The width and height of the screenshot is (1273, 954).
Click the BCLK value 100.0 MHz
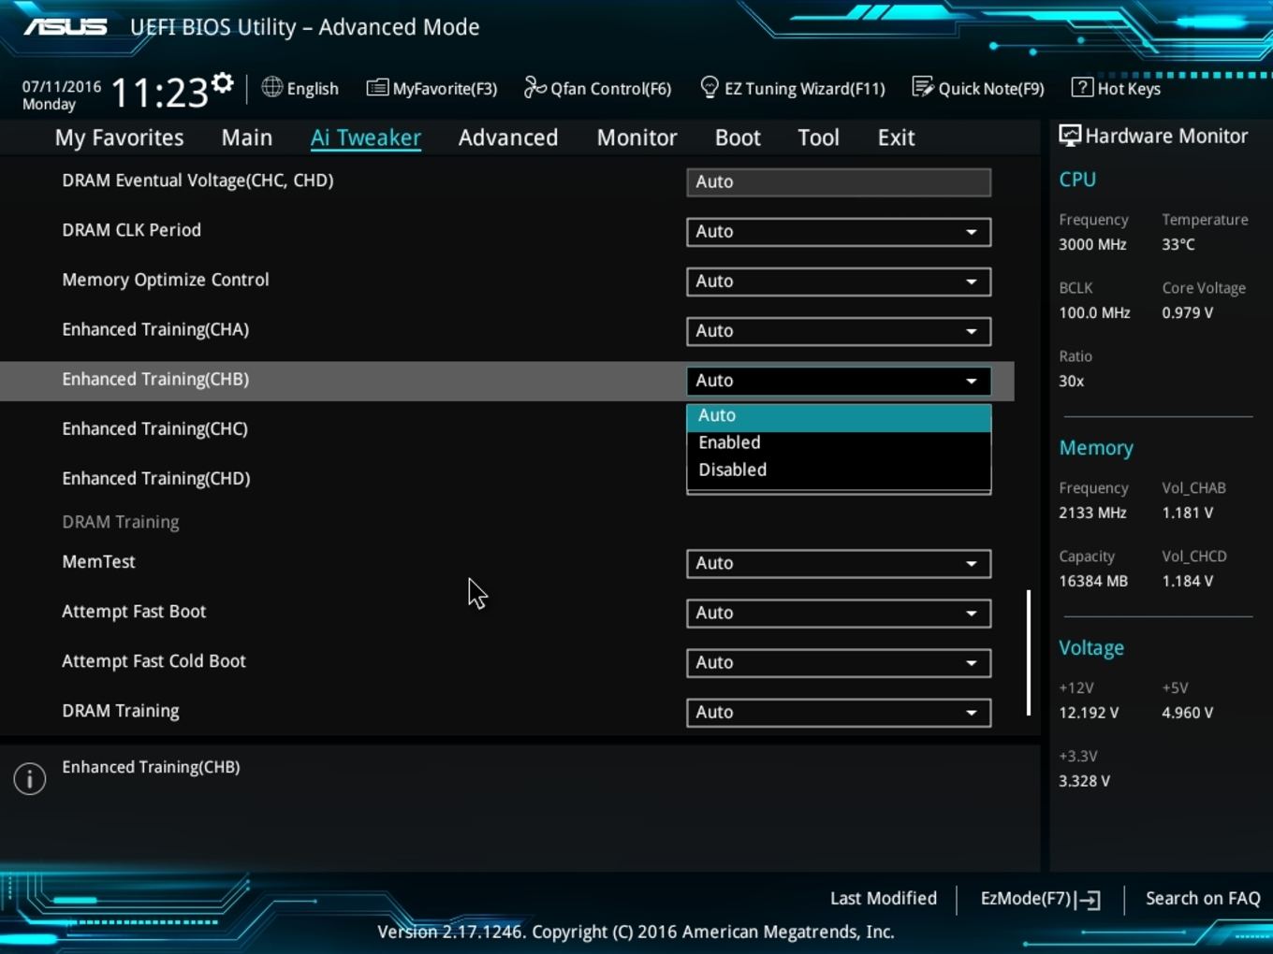[x=1094, y=312]
